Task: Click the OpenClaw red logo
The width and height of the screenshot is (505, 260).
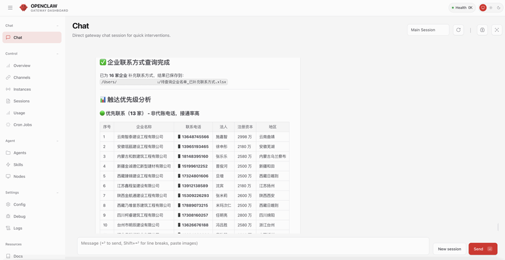Action: pos(24,8)
